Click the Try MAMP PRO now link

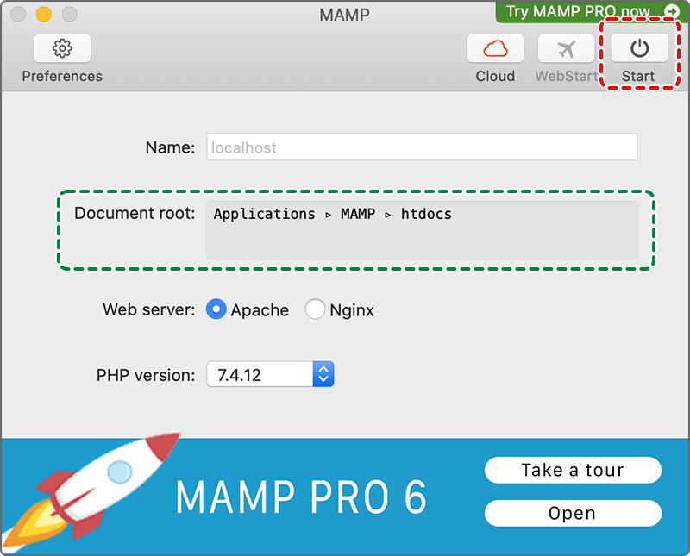[x=578, y=12]
